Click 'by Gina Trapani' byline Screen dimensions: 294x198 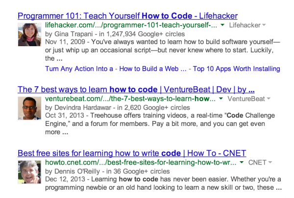(69, 34)
